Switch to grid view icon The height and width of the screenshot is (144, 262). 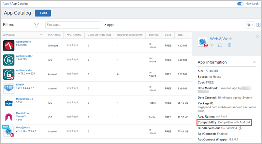[258, 25]
